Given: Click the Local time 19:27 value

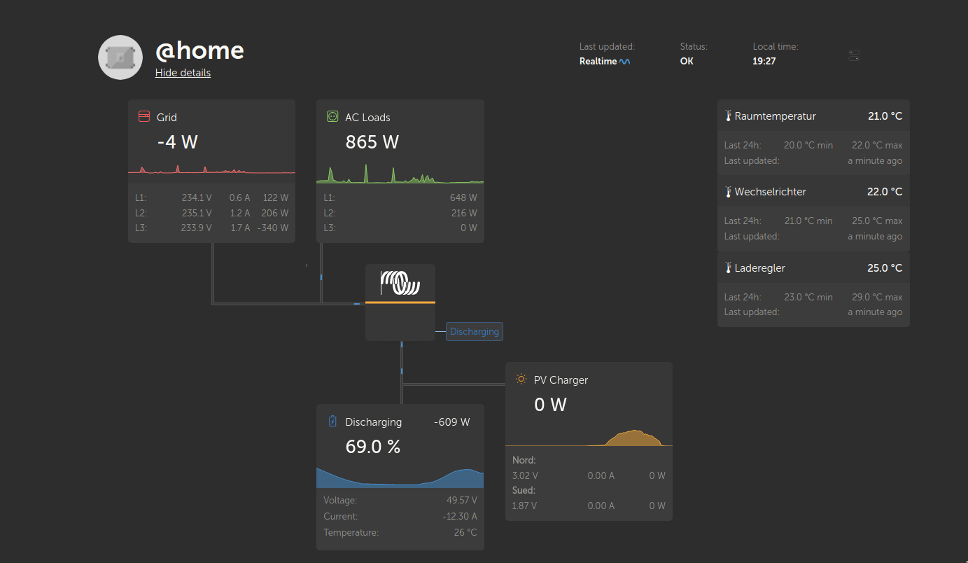Looking at the screenshot, I should [x=764, y=62].
